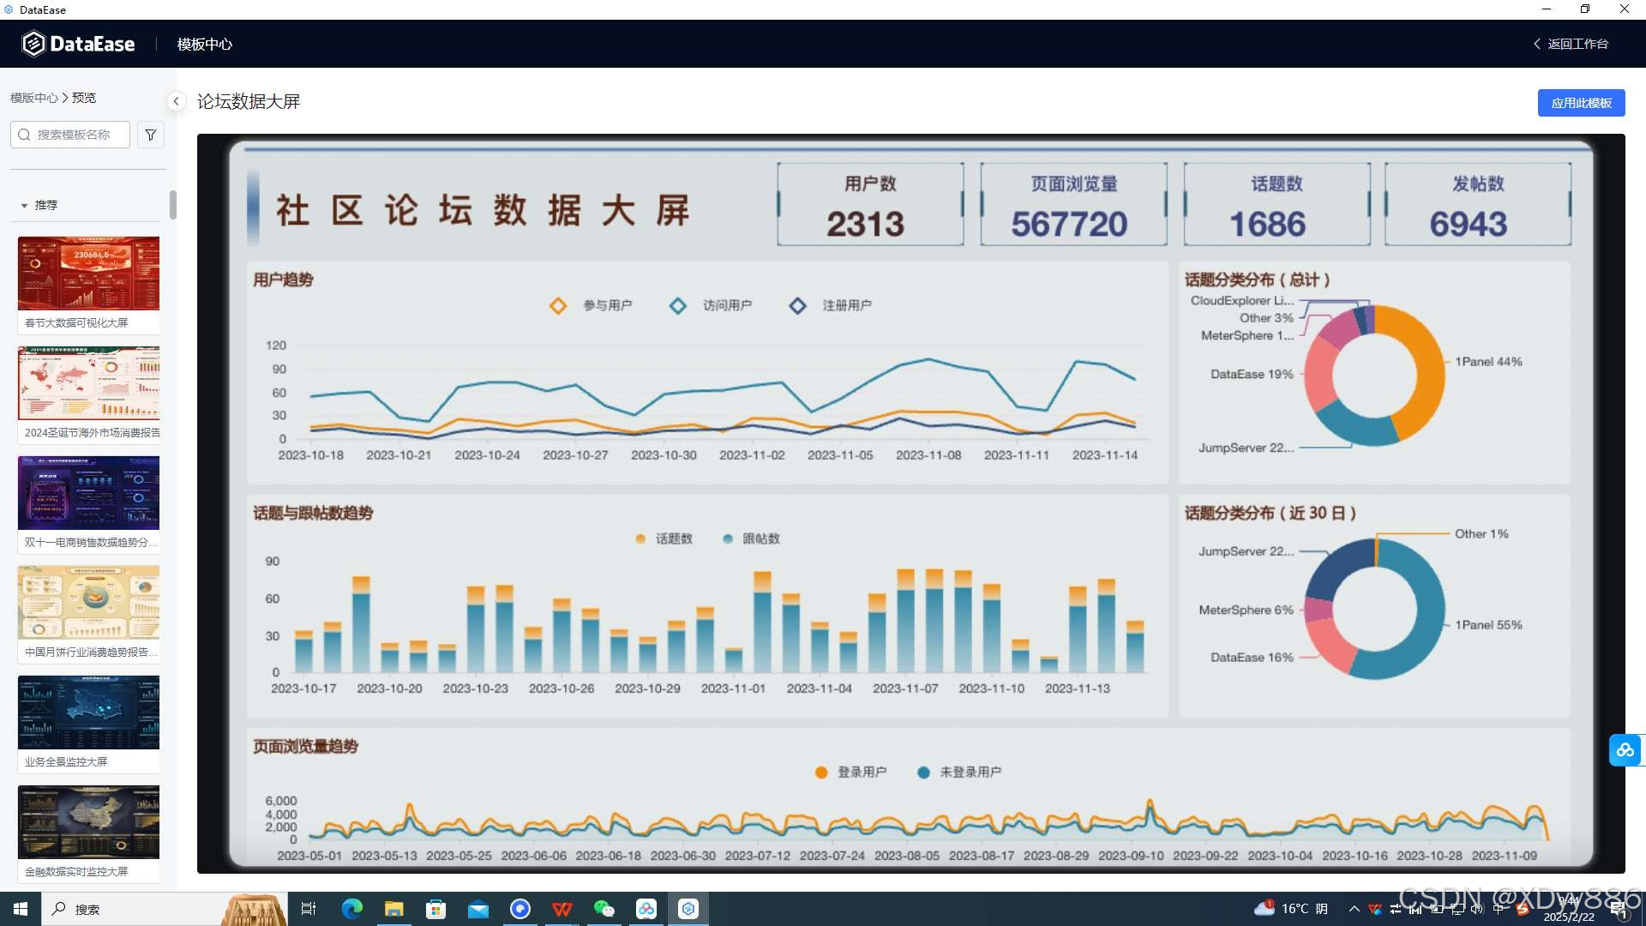The width and height of the screenshot is (1646, 926).
Task: Expand the system tray hidden icons arrow
Action: pyautogui.click(x=1354, y=909)
